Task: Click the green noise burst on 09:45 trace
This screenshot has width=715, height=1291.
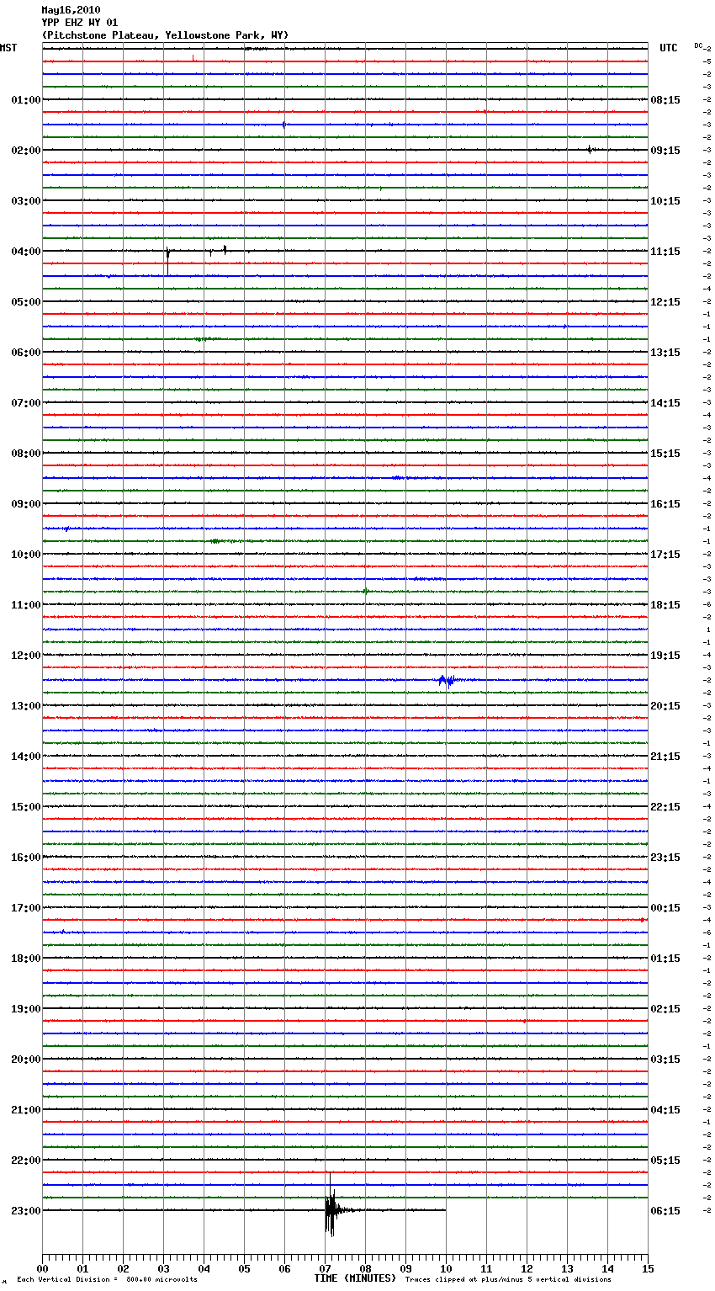Action: pyautogui.click(x=217, y=541)
